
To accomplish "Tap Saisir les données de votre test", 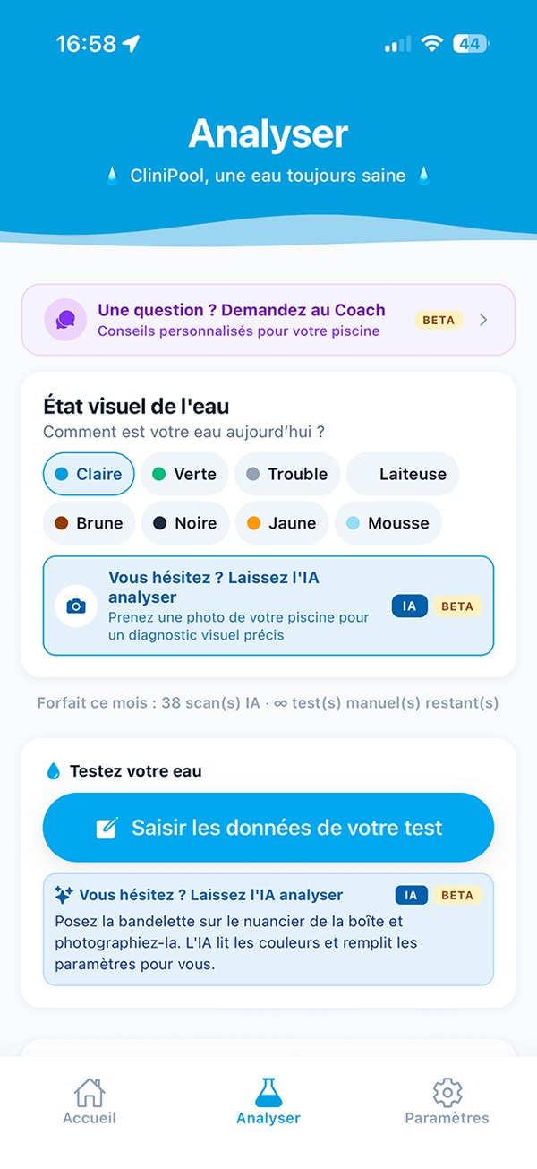I will point(268,828).
